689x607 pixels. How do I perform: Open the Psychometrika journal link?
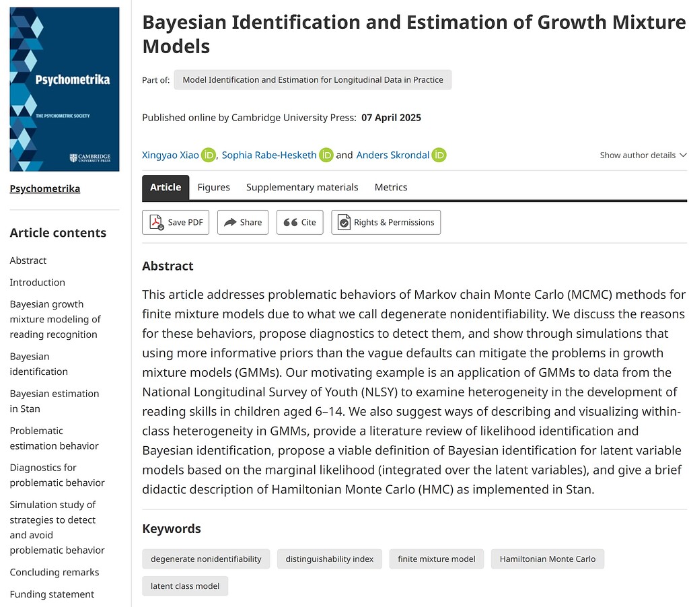point(44,188)
